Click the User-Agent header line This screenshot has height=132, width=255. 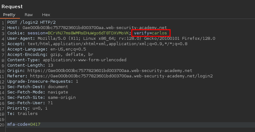[111, 39]
